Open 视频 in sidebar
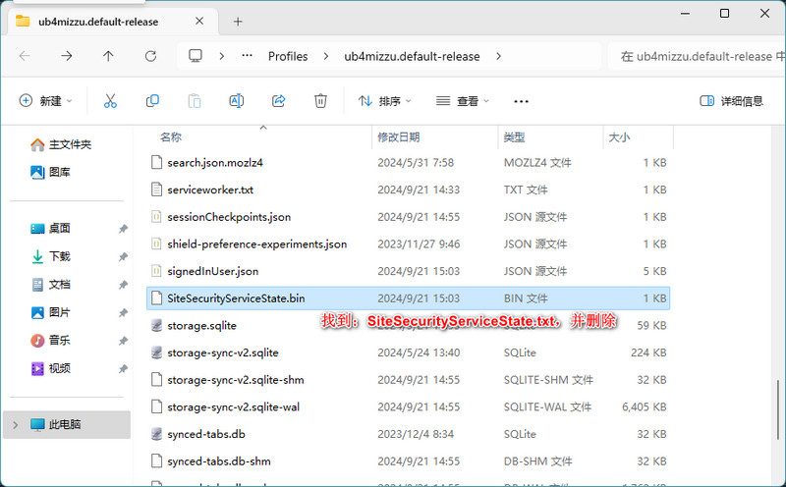This screenshot has height=487, width=786. tap(50, 369)
